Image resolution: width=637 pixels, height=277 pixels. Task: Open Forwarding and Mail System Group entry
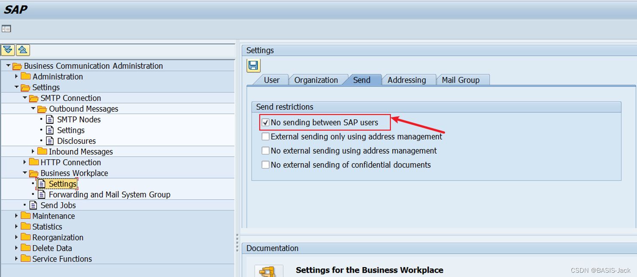(110, 195)
